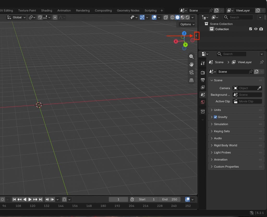Open the outliner filter dropdown
The height and width of the screenshot is (217, 267).
pyautogui.click(x=260, y=17)
